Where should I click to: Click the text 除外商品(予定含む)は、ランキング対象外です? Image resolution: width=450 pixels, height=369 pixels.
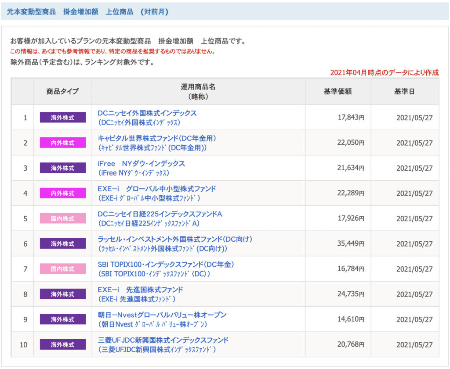82,62
